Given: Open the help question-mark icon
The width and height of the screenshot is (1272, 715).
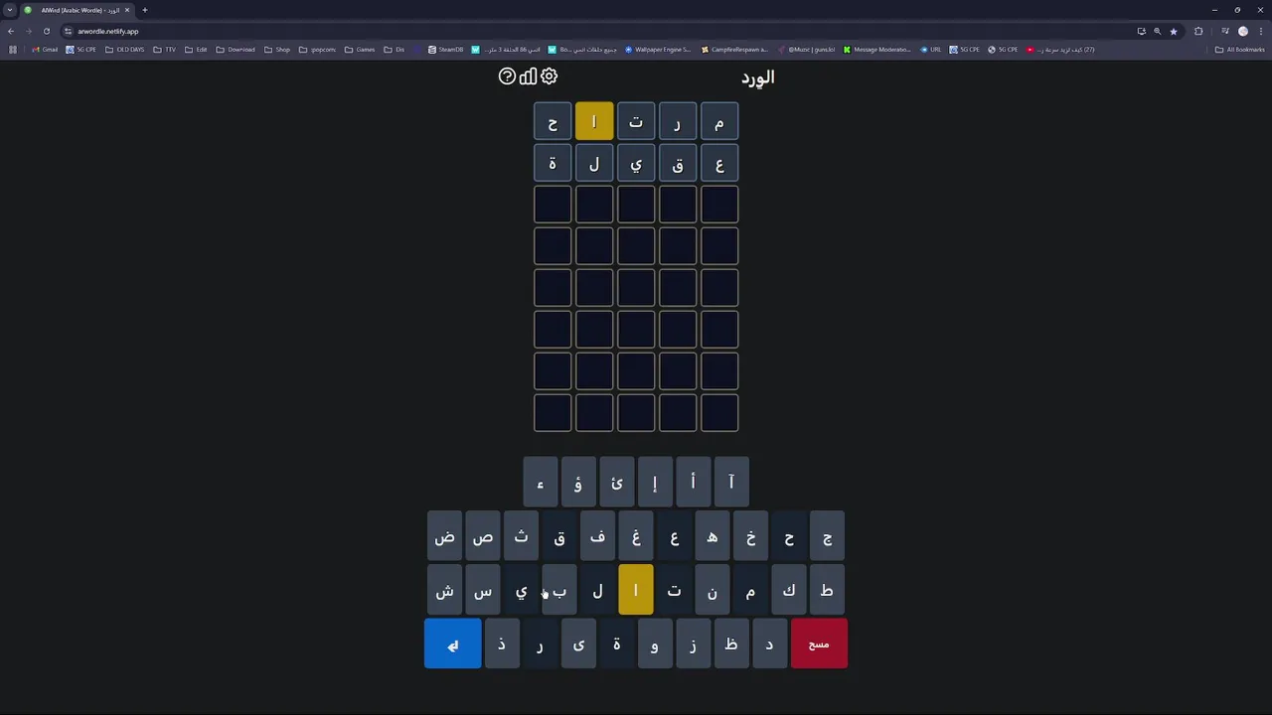Looking at the screenshot, I should click(x=507, y=76).
